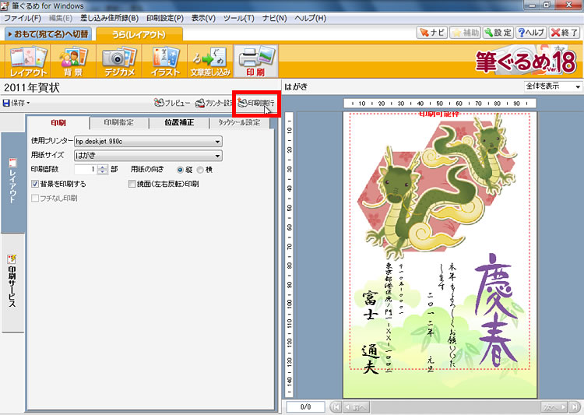Open the 印刷設定(P) menu
The image size is (584, 415).
[165, 18]
